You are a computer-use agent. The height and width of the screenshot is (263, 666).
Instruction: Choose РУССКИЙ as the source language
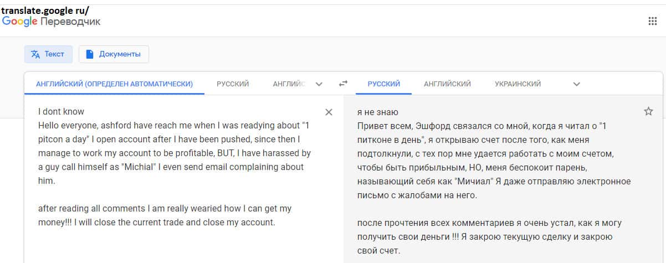coord(233,84)
